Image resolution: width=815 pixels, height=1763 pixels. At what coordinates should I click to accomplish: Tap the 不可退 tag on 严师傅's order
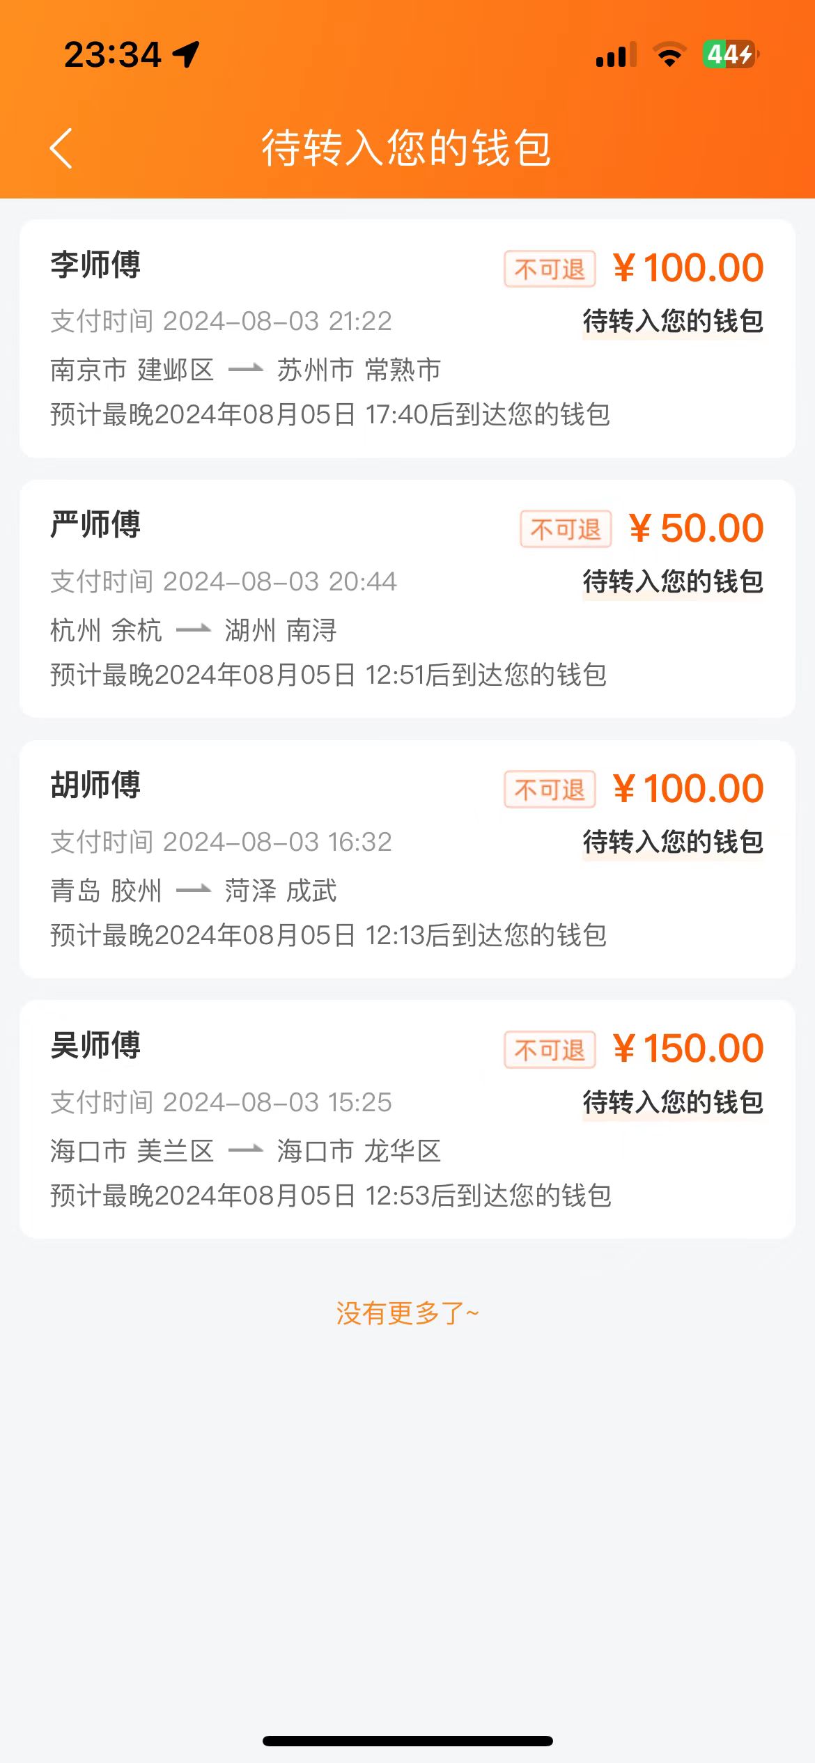(x=566, y=529)
